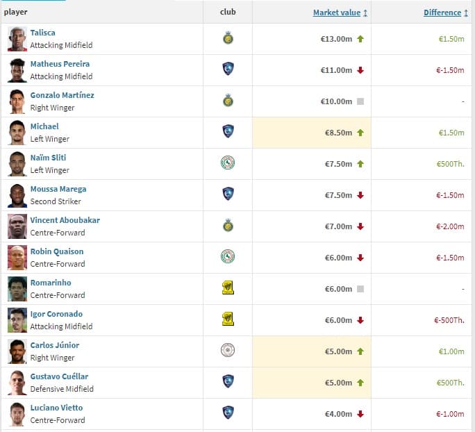Click Naïm Sliti's club crest icon
Image resolution: width=475 pixels, height=432 pixels.
[228, 163]
